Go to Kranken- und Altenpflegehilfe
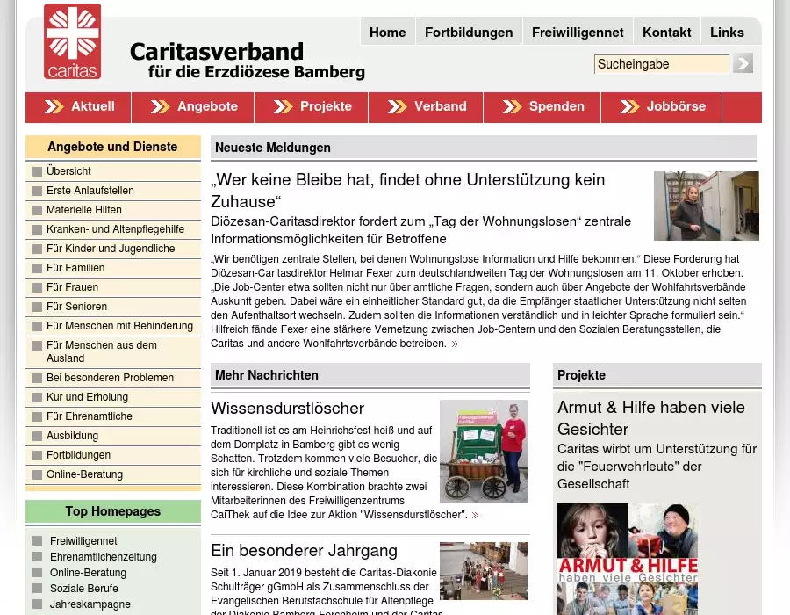Image resolution: width=790 pixels, height=615 pixels. click(115, 229)
